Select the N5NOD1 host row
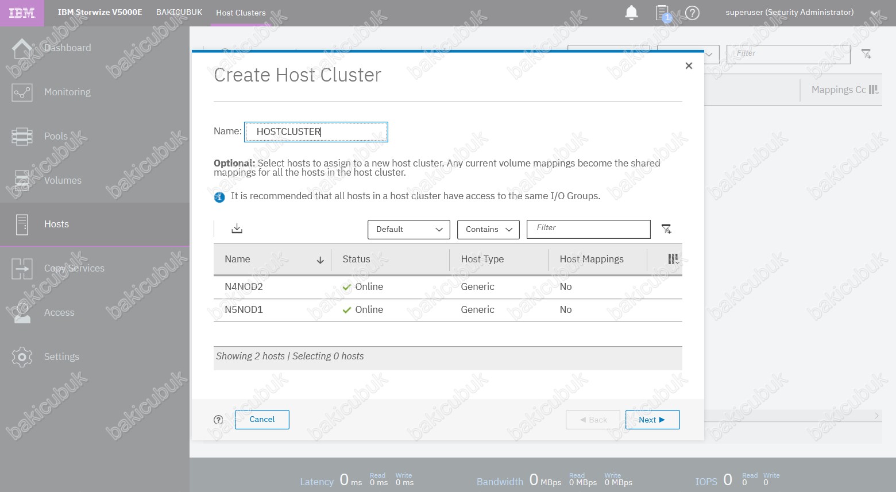The width and height of the screenshot is (896, 492). (x=448, y=310)
